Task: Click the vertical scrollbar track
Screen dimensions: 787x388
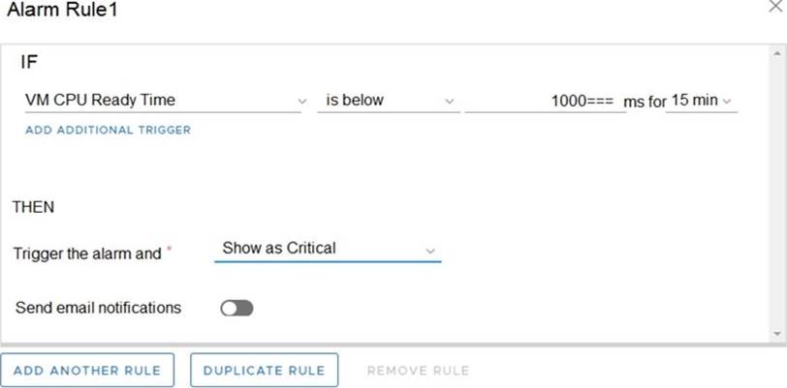Action: point(776,194)
